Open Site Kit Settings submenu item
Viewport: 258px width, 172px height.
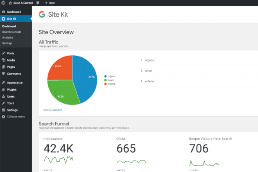pos(7,43)
